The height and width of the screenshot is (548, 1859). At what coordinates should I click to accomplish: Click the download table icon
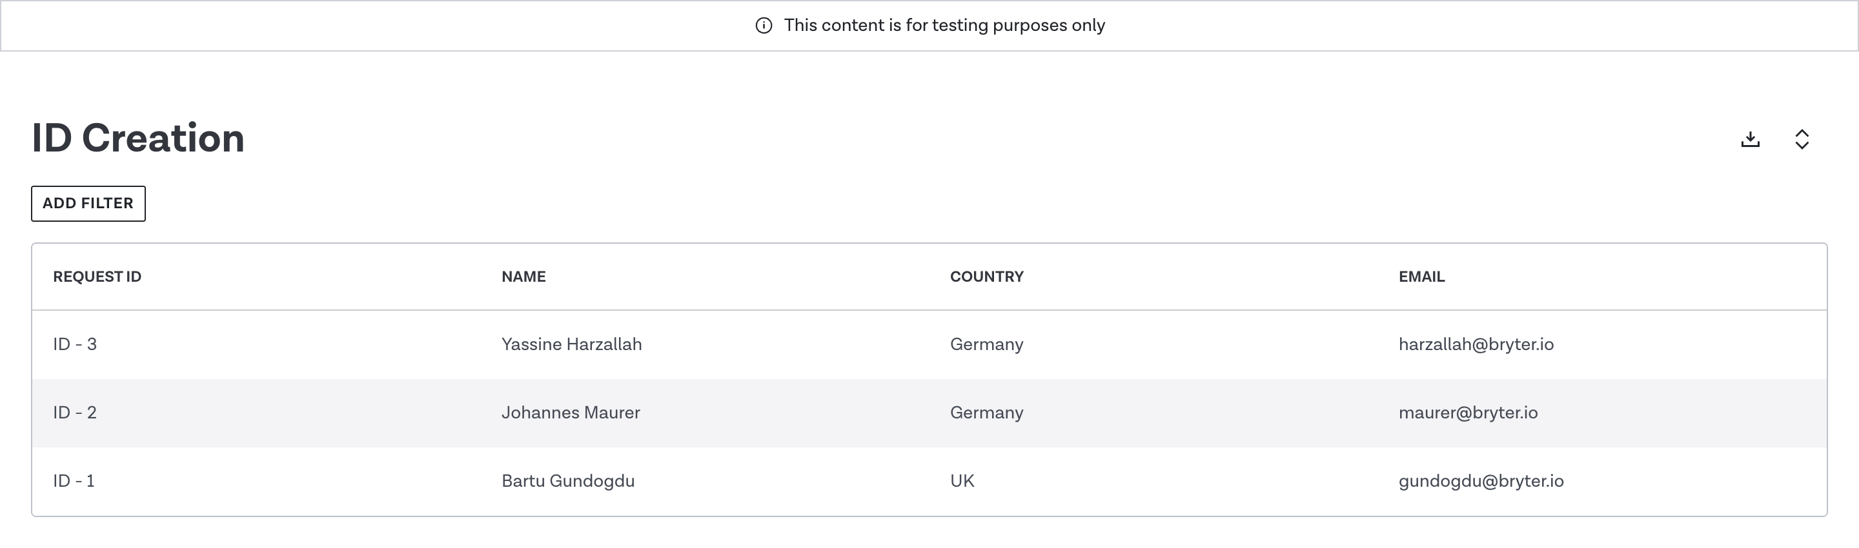pyautogui.click(x=1750, y=139)
